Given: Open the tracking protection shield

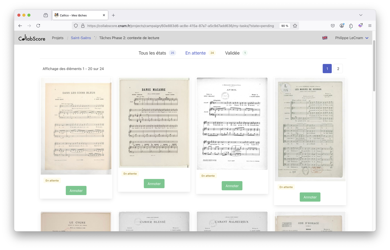Looking at the screenshot, I should [x=76, y=26].
